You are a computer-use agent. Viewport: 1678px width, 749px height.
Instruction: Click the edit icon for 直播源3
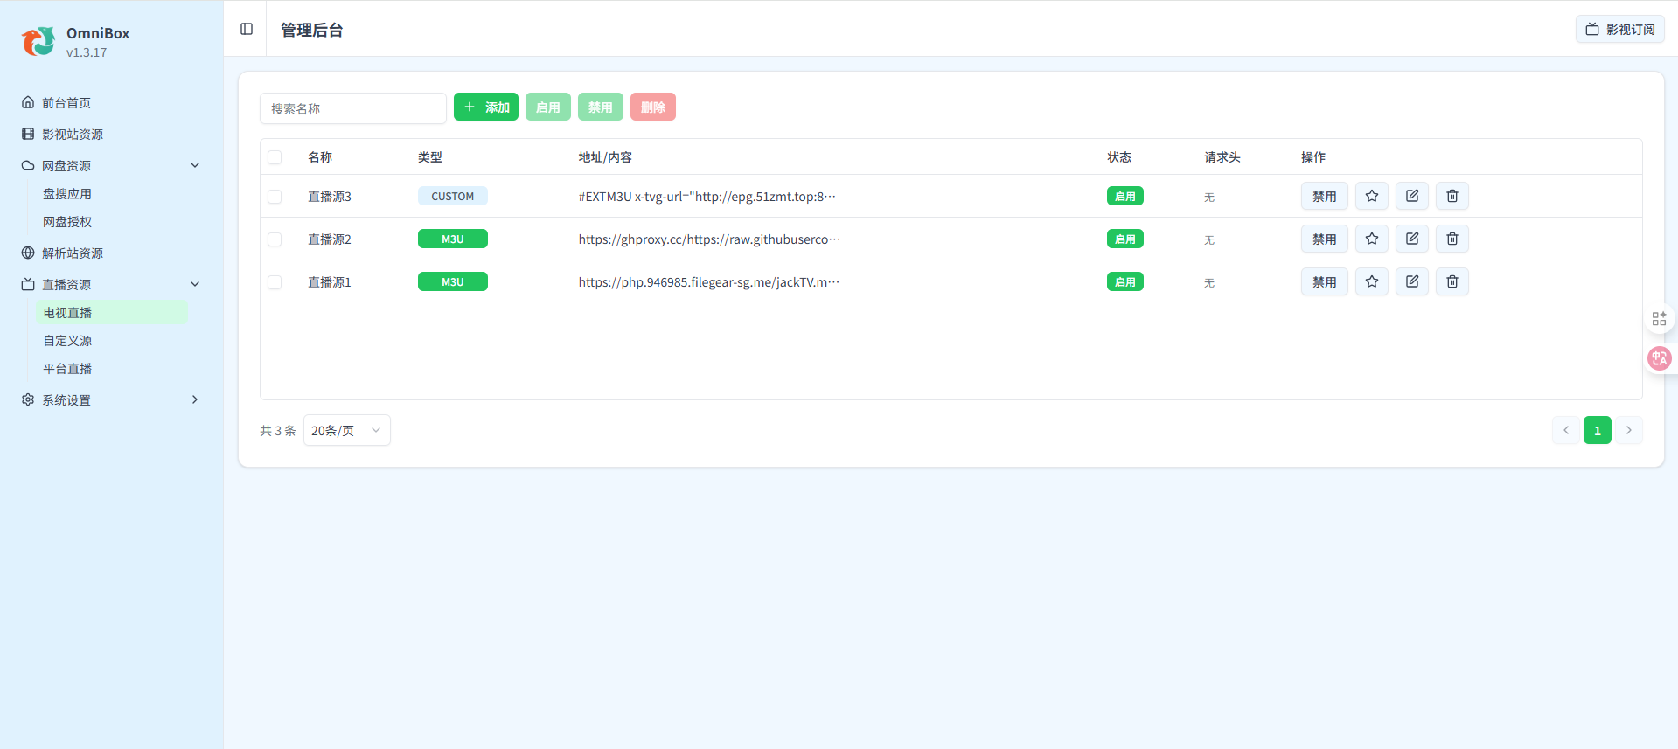pyautogui.click(x=1411, y=196)
